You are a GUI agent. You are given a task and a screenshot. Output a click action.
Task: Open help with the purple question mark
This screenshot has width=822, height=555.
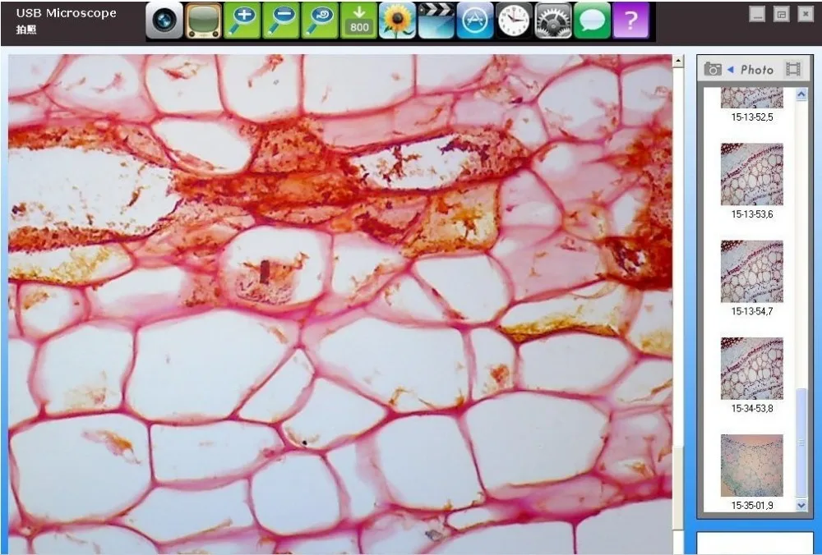pos(630,21)
